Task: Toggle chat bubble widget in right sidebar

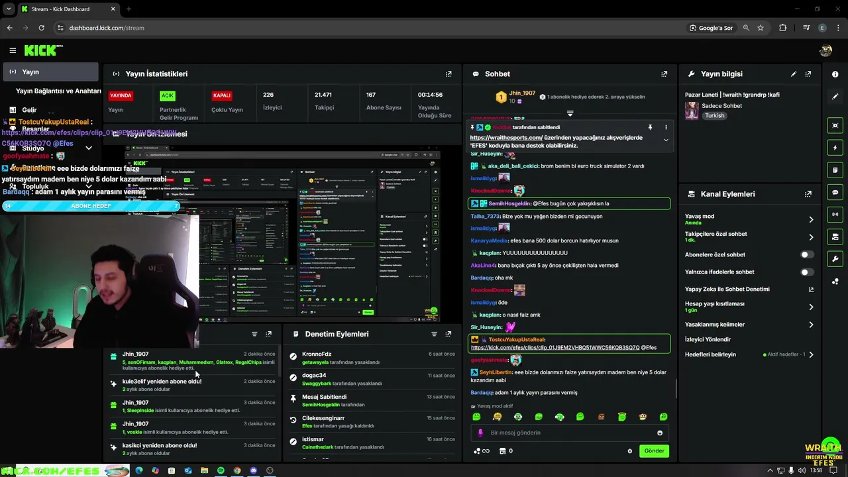Action: click(835, 192)
